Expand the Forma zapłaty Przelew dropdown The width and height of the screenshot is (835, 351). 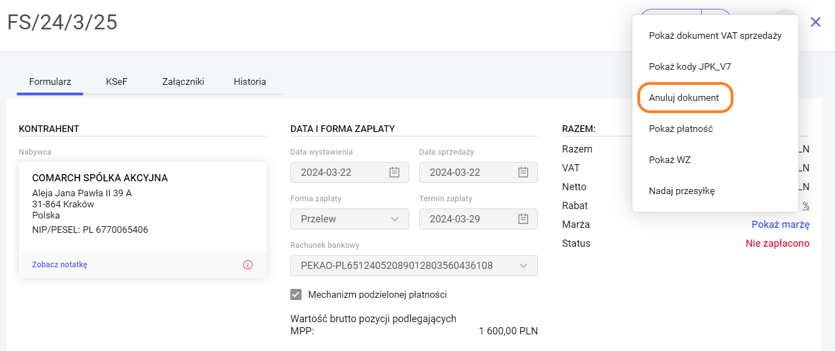click(395, 219)
